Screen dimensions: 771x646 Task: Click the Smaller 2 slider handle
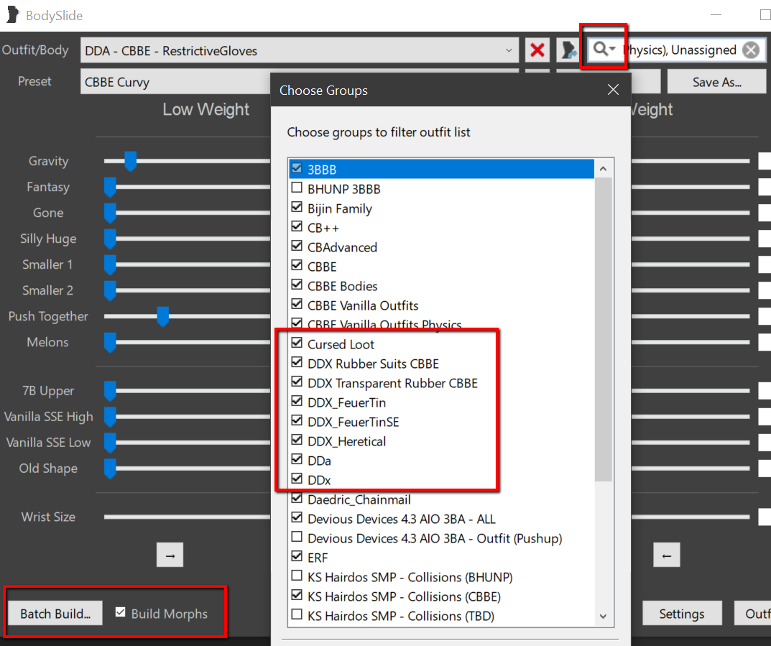(110, 290)
